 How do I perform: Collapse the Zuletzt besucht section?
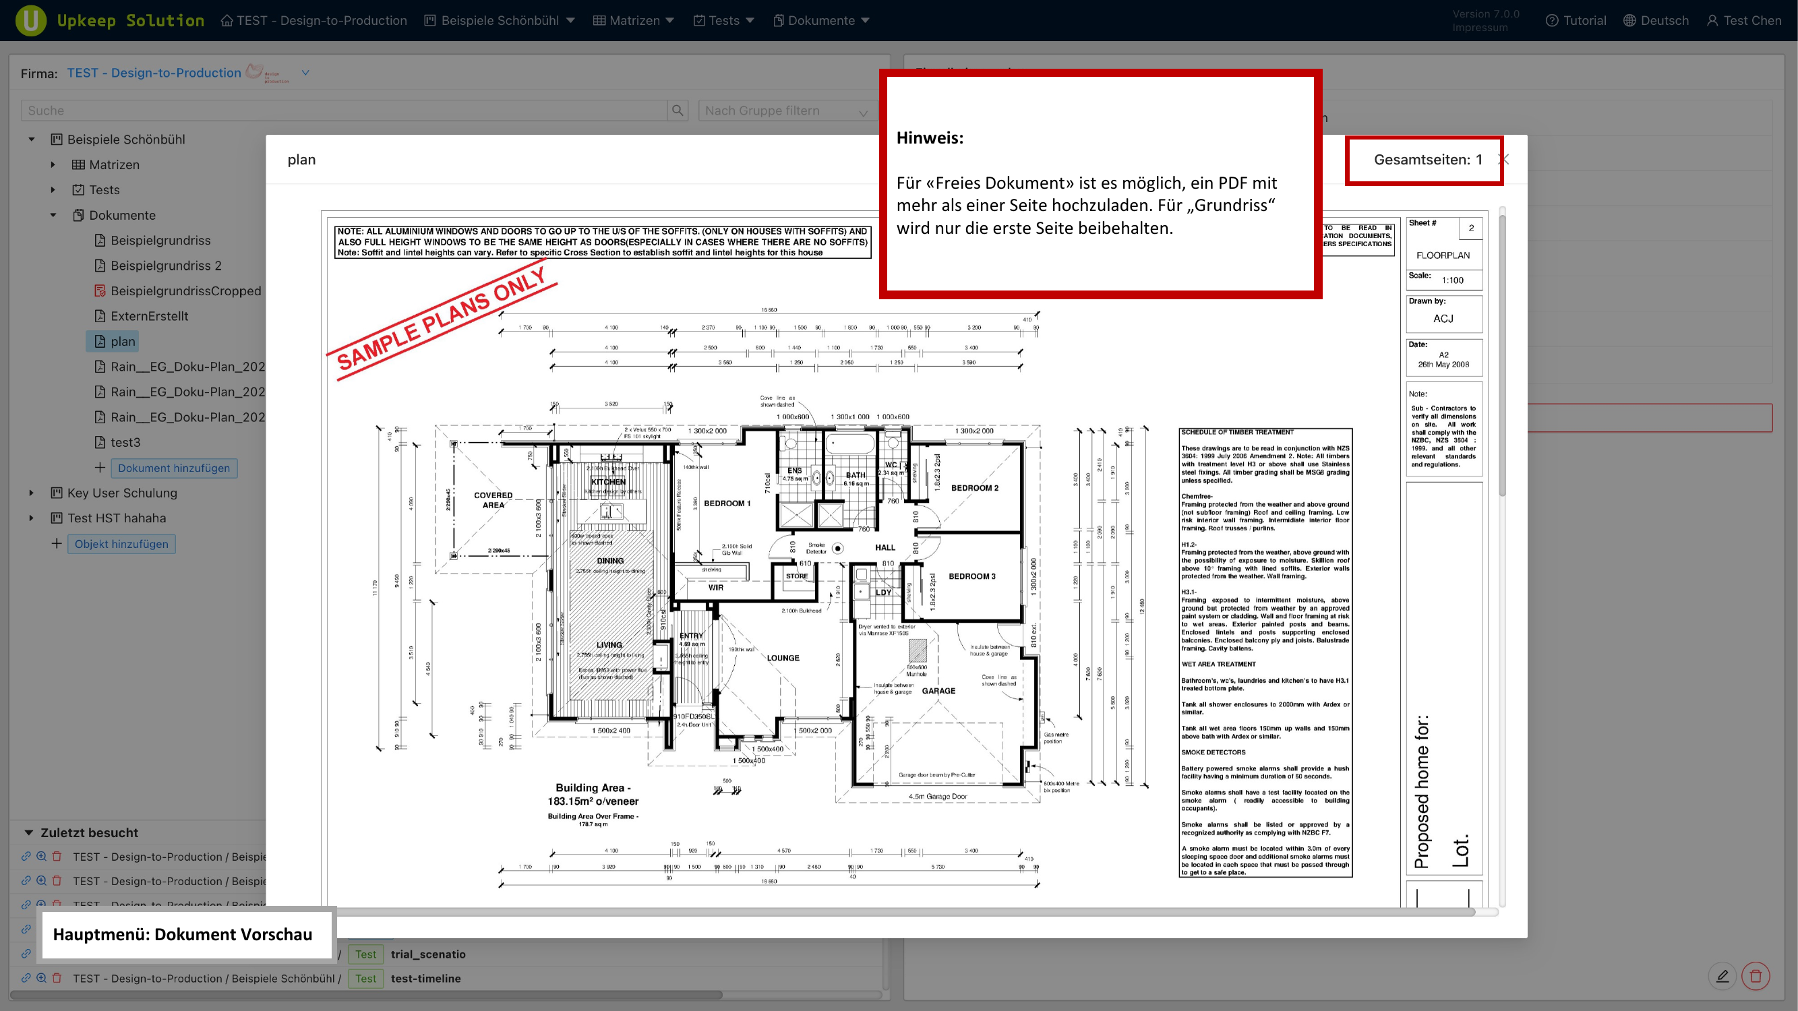tap(28, 832)
